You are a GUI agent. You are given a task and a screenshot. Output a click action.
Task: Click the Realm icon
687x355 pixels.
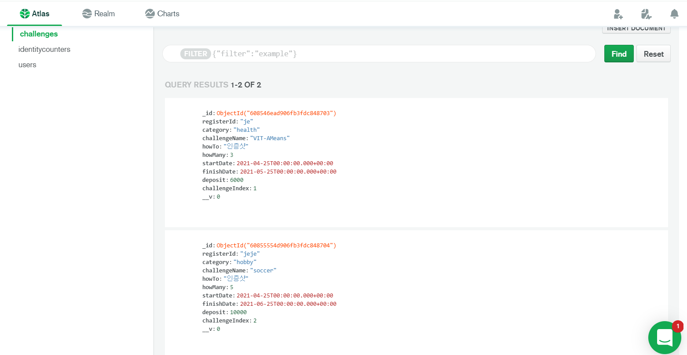pyautogui.click(x=87, y=14)
